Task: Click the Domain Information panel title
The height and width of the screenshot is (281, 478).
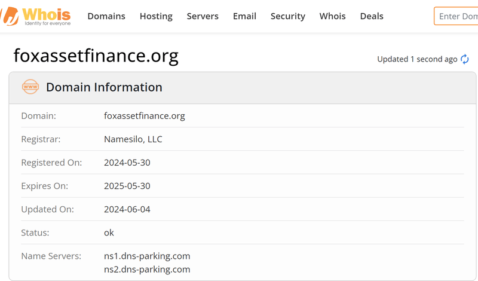Action: pos(104,87)
